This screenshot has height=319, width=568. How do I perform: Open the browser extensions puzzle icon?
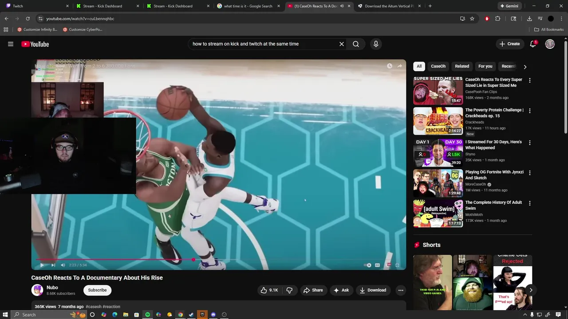coord(498,19)
